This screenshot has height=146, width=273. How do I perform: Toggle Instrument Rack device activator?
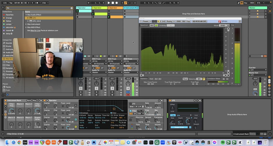tap(6, 100)
